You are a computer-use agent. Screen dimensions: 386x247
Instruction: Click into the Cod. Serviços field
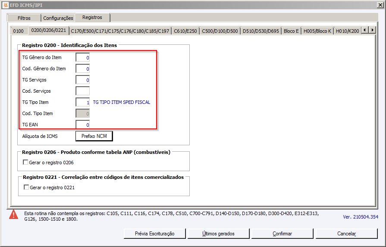[82, 91]
